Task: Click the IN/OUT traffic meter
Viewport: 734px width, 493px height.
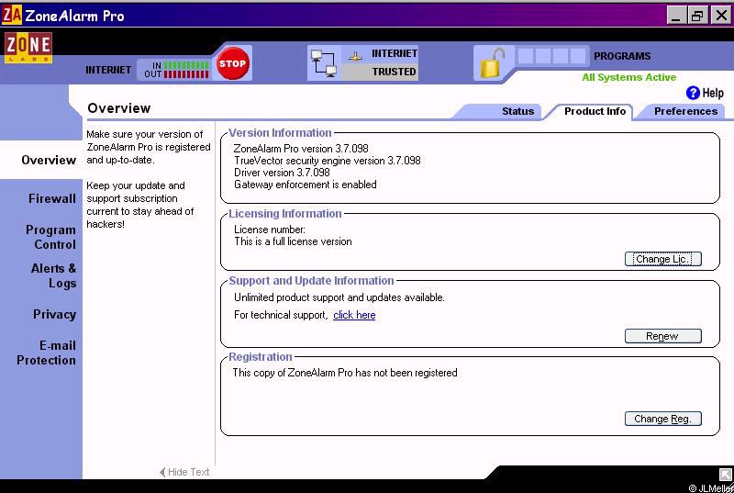Action: coord(176,70)
